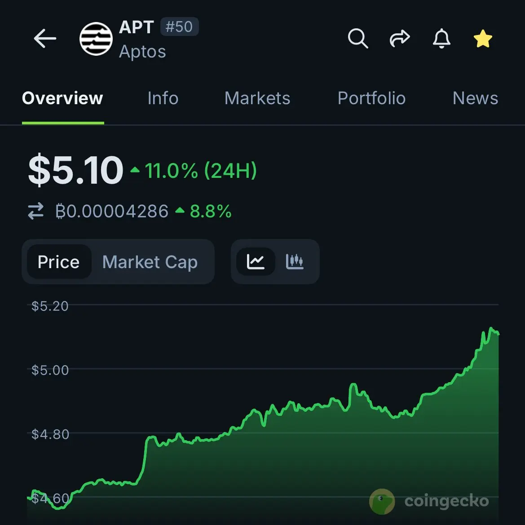The width and height of the screenshot is (525, 525).
Task: Open the Overview tab
Action: pyautogui.click(x=62, y=98)
